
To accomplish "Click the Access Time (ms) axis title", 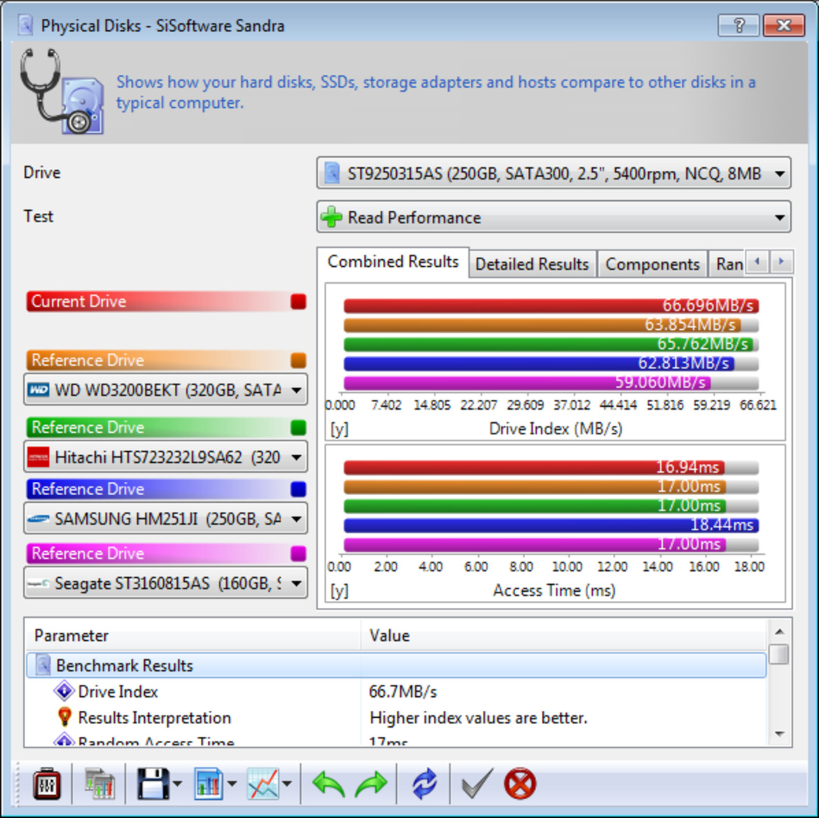I will 554,590.
